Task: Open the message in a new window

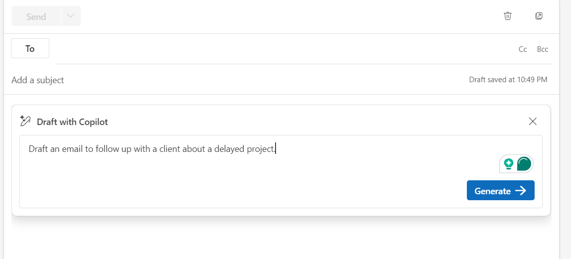Action: (x=539, y=16)
